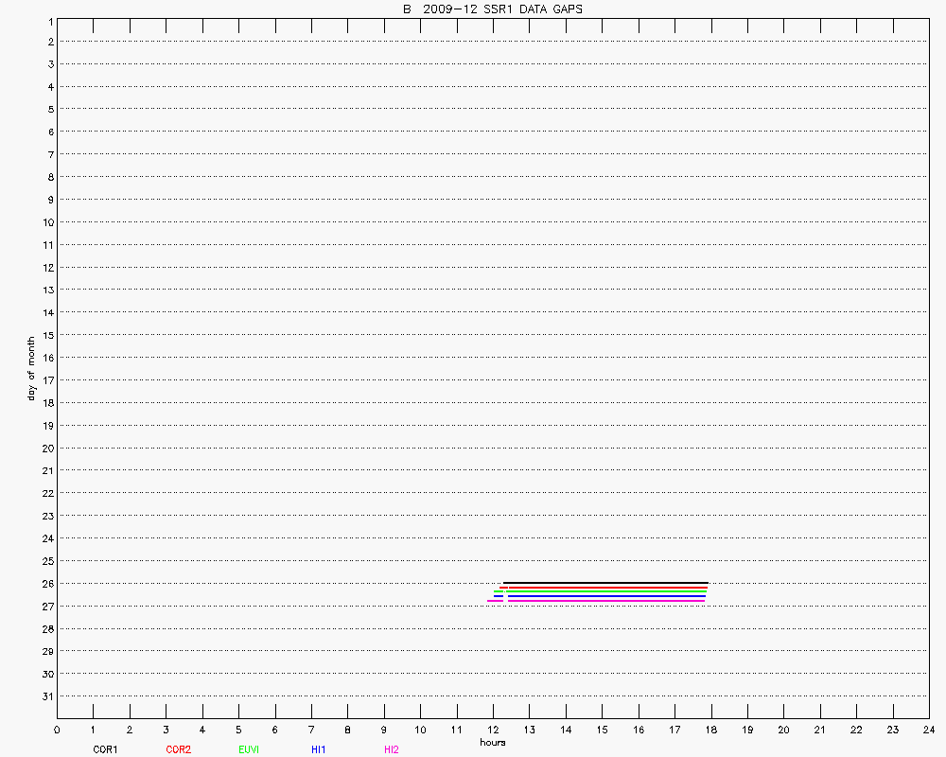Click the 'day of month' y-axis label
Screen dimensions: 946x757
31,368
